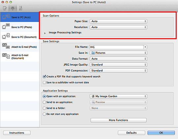Open the Data Format dropdown
Screen dimensions: 178x139
118,59
